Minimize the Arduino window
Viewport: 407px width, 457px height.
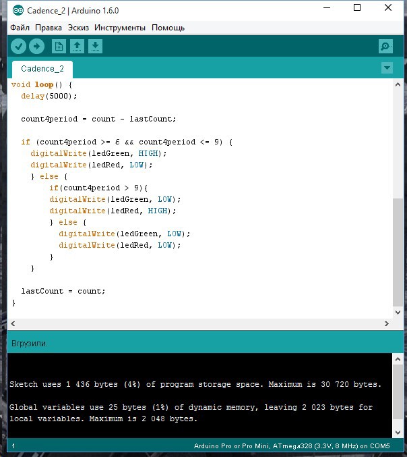(327, 8)
